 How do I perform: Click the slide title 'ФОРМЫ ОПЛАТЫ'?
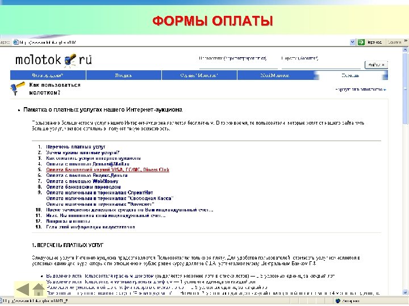point(212,21)
